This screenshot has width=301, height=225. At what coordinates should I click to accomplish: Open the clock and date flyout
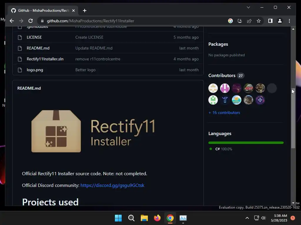click(279, 218)
